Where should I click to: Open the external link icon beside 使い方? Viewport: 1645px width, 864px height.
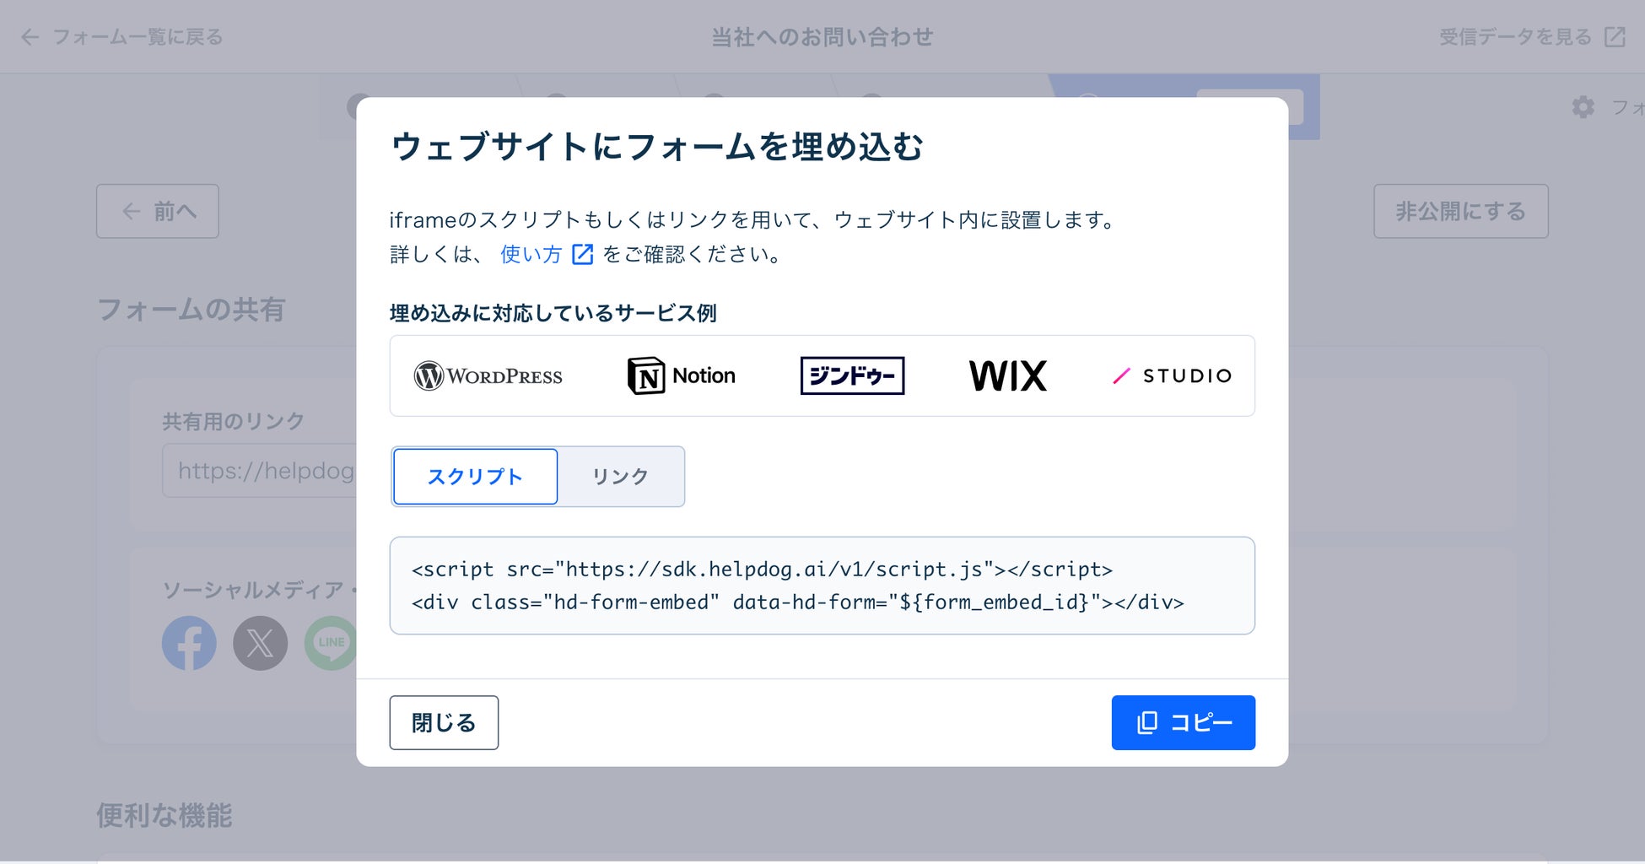[583, 254]
